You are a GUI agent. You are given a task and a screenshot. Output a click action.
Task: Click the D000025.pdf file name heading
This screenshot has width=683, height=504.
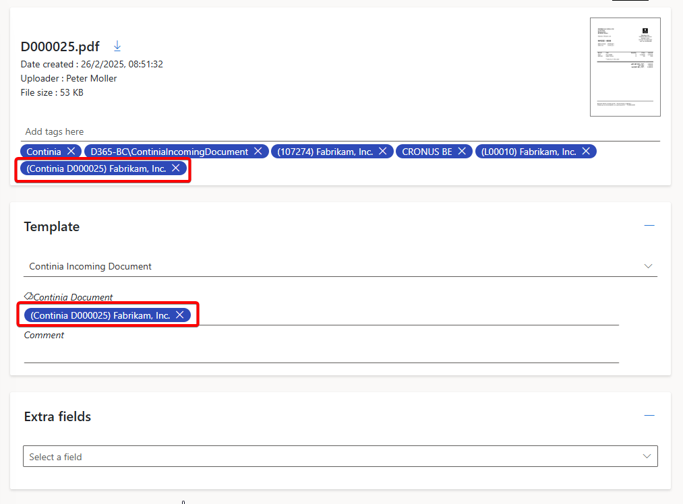point(60,46)
